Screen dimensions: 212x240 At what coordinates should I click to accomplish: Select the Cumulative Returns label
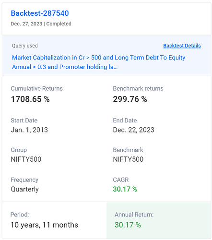pyautogui.click(x=36, y=88)
